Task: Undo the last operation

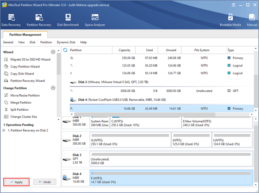Action: tap(45, 182)
